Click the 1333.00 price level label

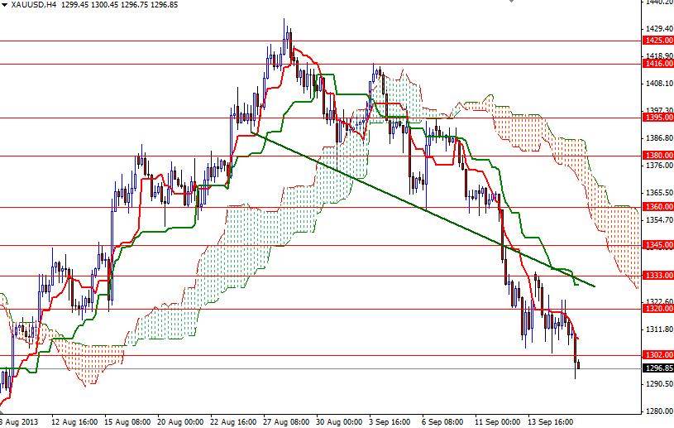(x=658, y=276)
